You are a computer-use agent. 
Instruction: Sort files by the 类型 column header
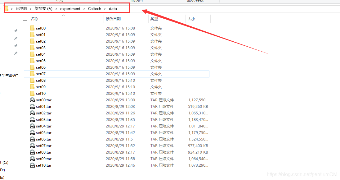click(154, 19)
